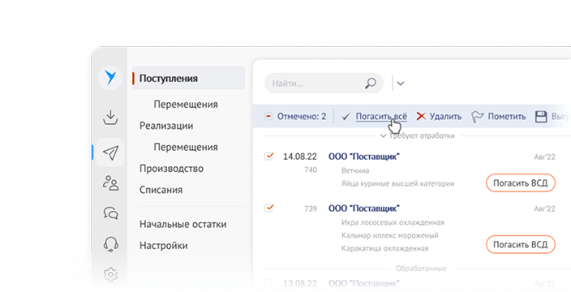This screenshot has width=571, height=292.
Task: Open the users sidebar icon
Action: [x=110, y=182]
